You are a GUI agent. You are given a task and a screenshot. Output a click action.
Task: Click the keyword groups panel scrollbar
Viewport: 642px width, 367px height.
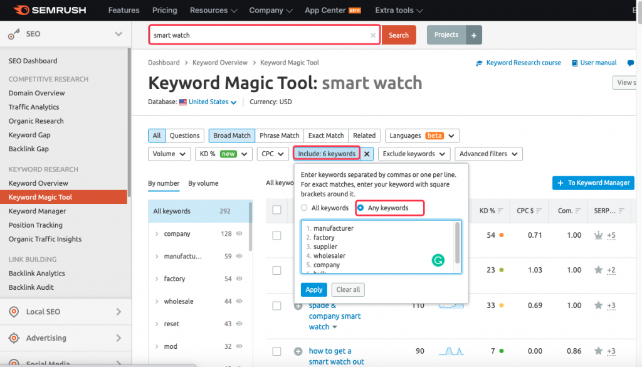(251, 226)
